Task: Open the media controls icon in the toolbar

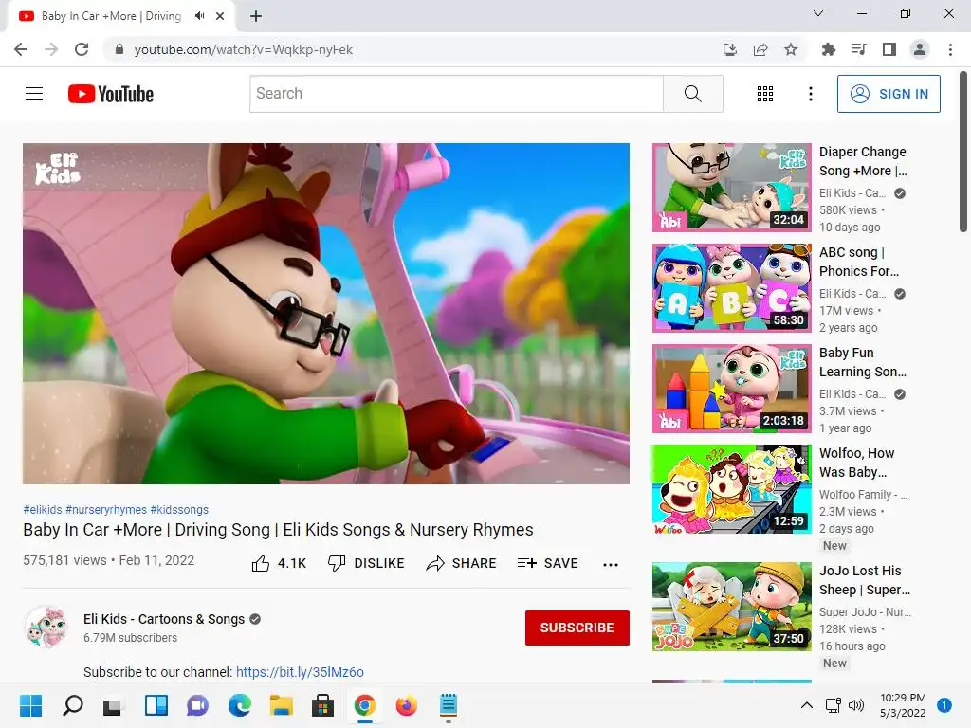Action: click(x=859, y=49)
